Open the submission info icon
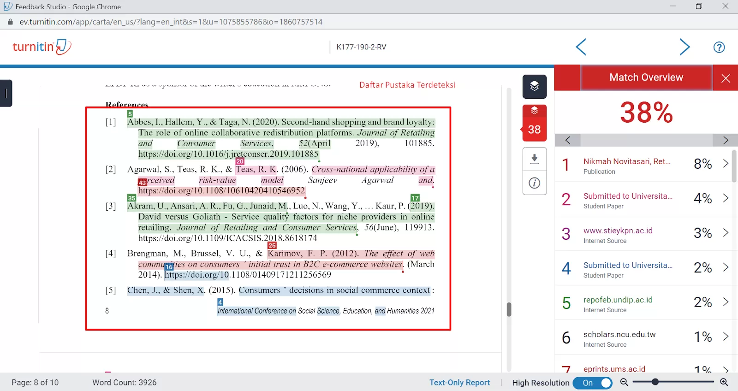This screenshot has height=391, width=738. [534, 183]
